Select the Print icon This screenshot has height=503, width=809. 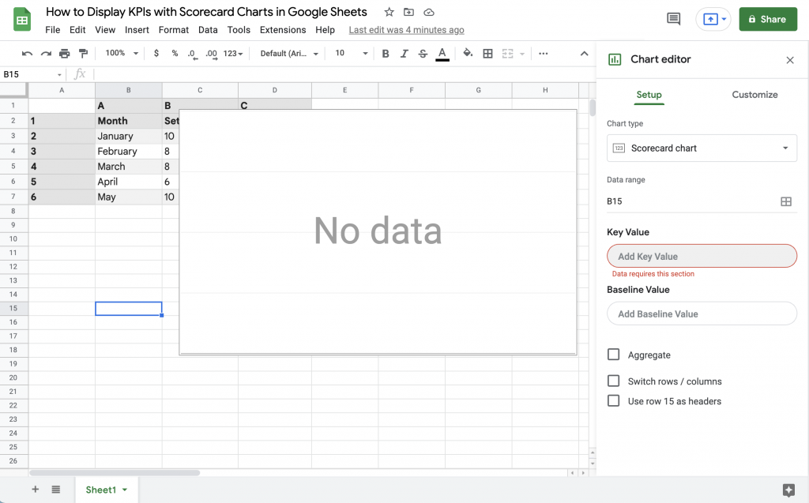(x=63, y=53)
